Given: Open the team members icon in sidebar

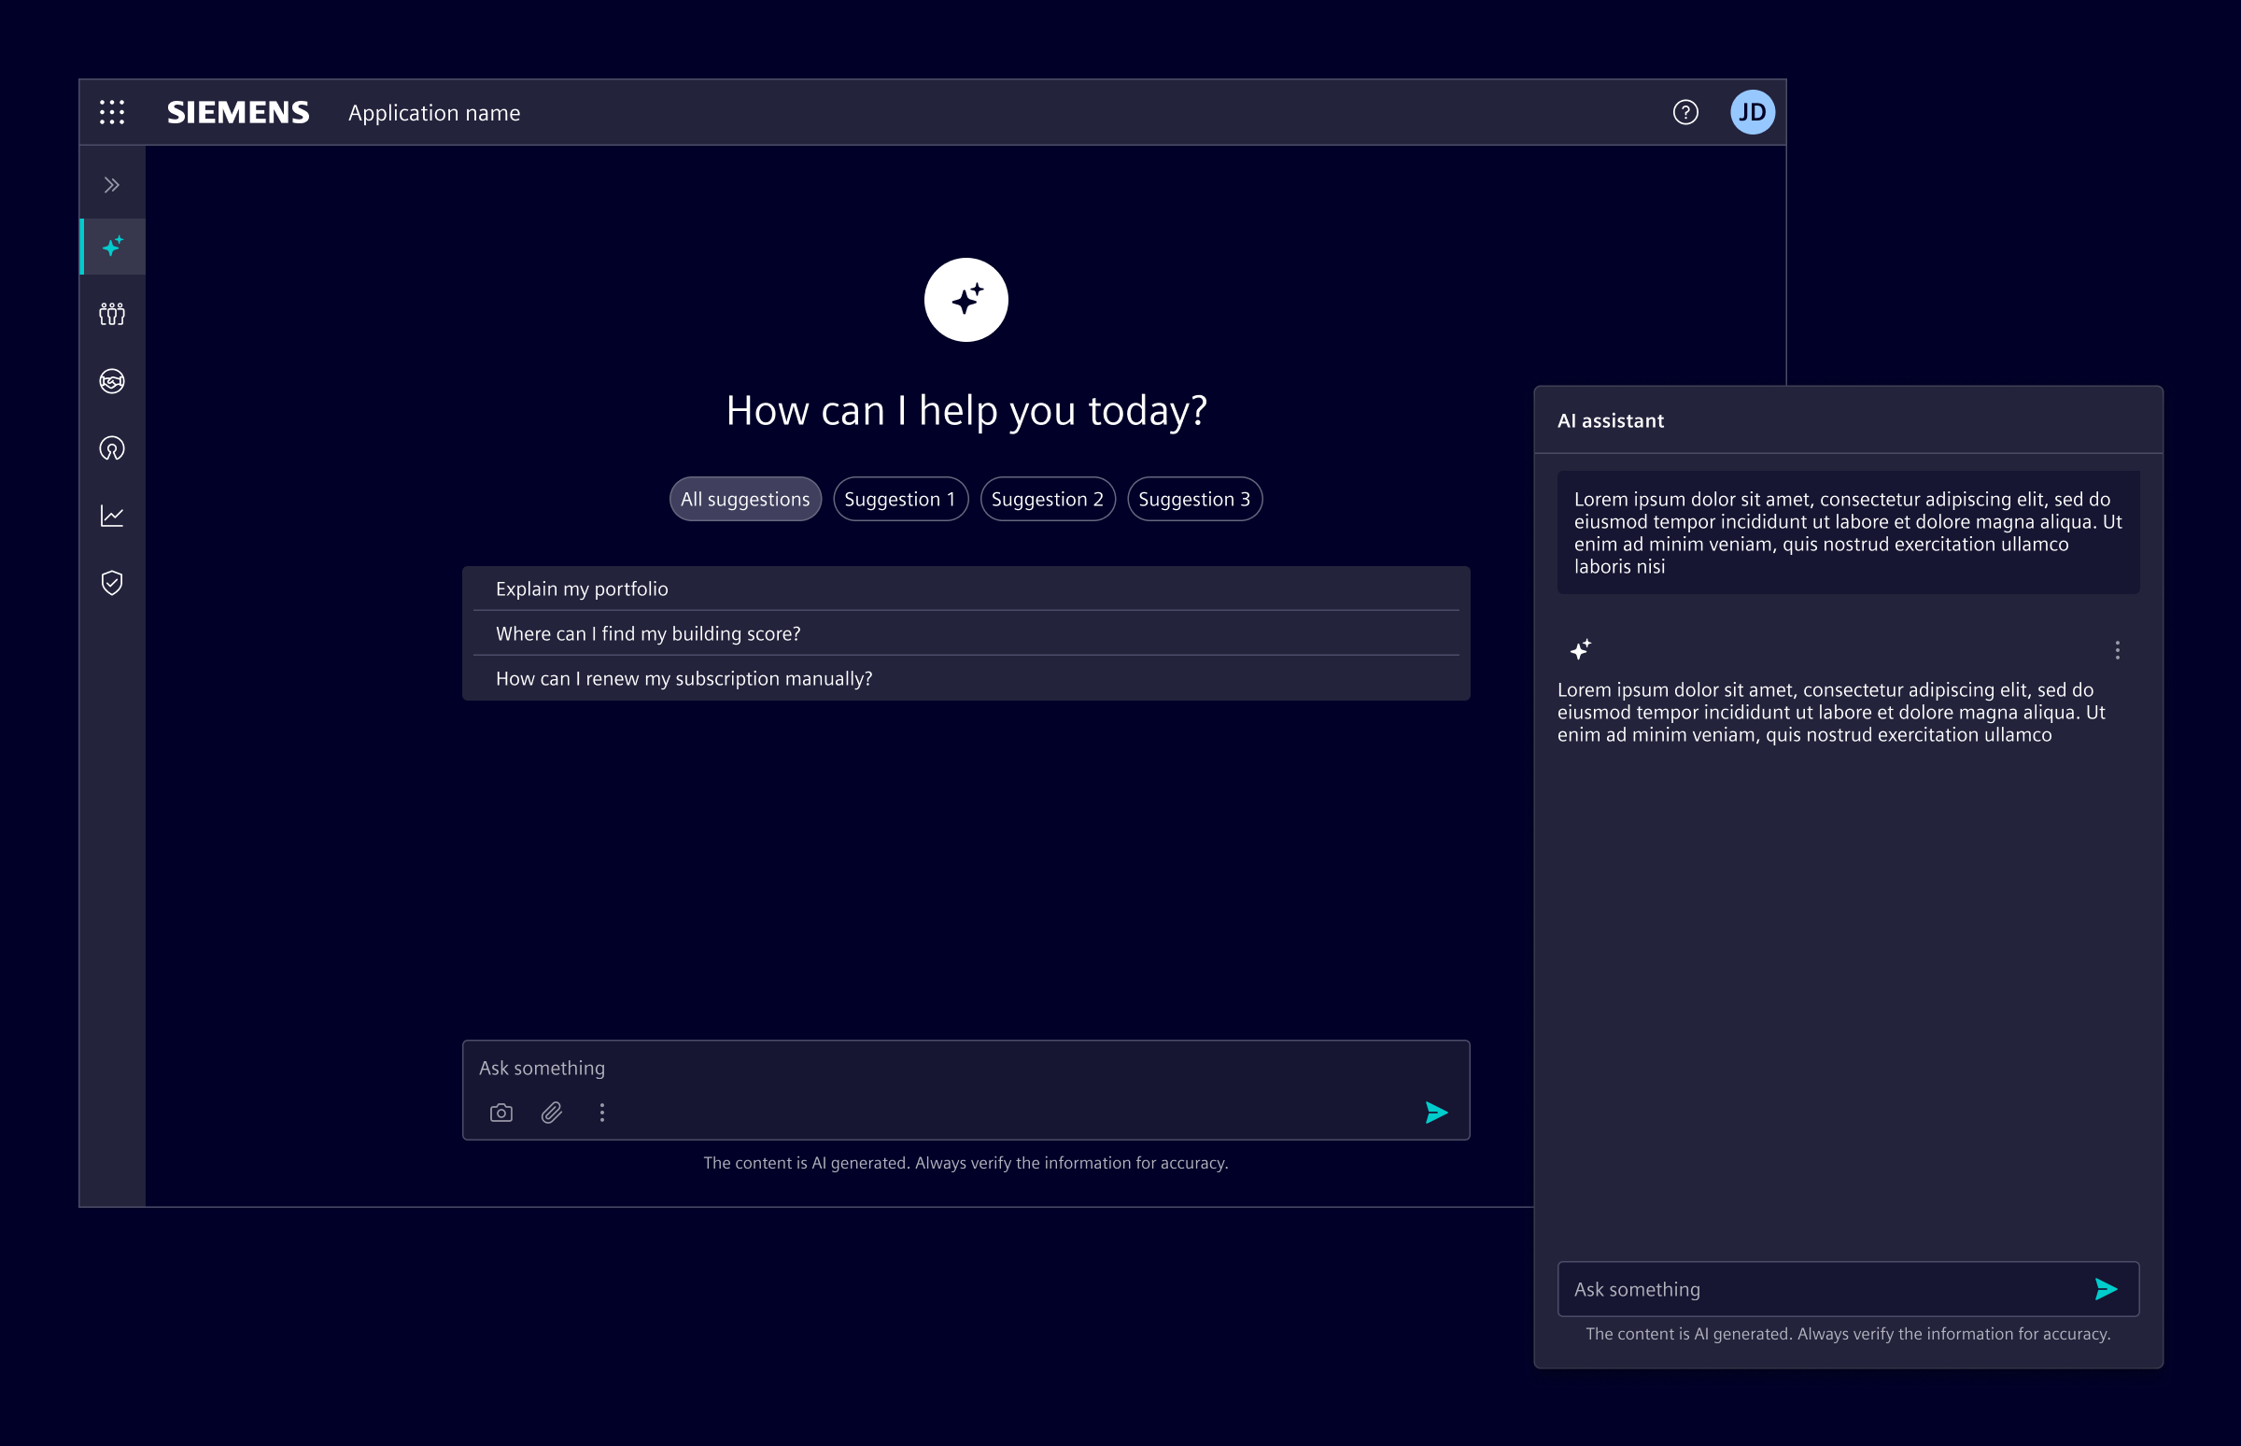Looking at the screenshot, I should [x=112, y=314].
